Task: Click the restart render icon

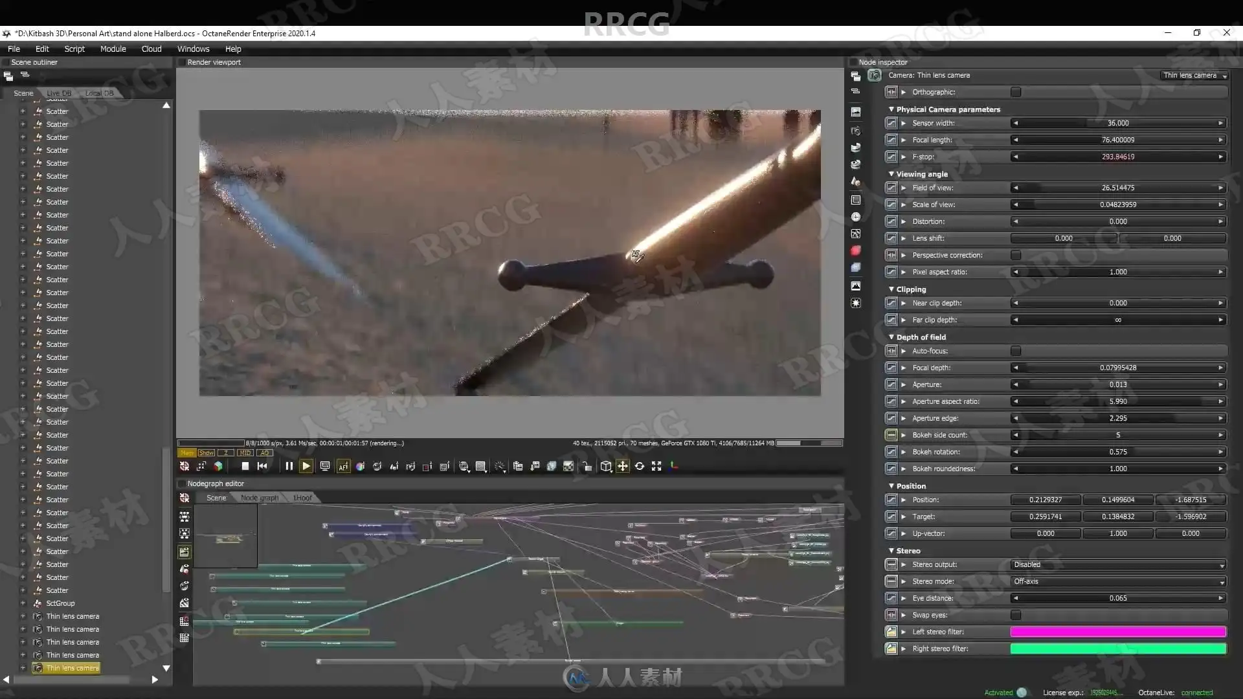Action: [x=262, y=466]
